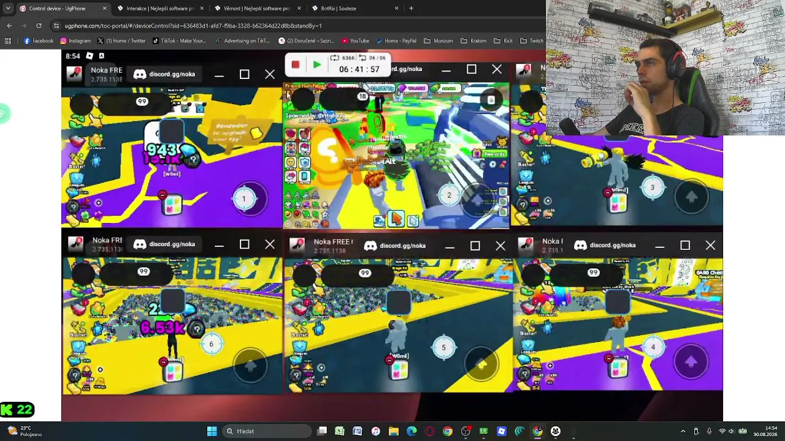Reload the ugphone page
This screenshot has height=441, width=785.
[39, 26]
